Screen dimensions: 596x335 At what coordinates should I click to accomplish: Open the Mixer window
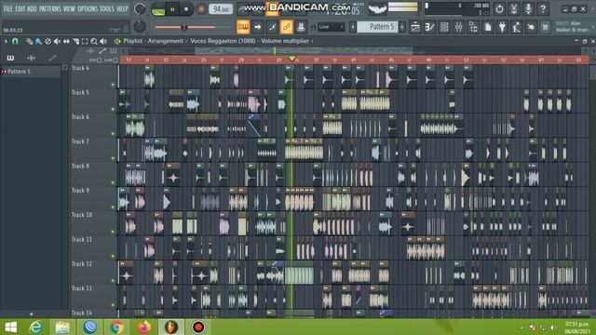[x=459, y=27]
